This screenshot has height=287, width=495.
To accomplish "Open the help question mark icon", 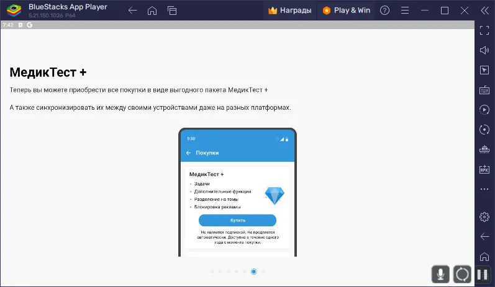I will click(384, 11).
